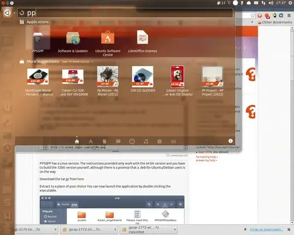Open PP Project [2012] suggestion
Viewport: 294px width, 235px height.
point(212,81)
